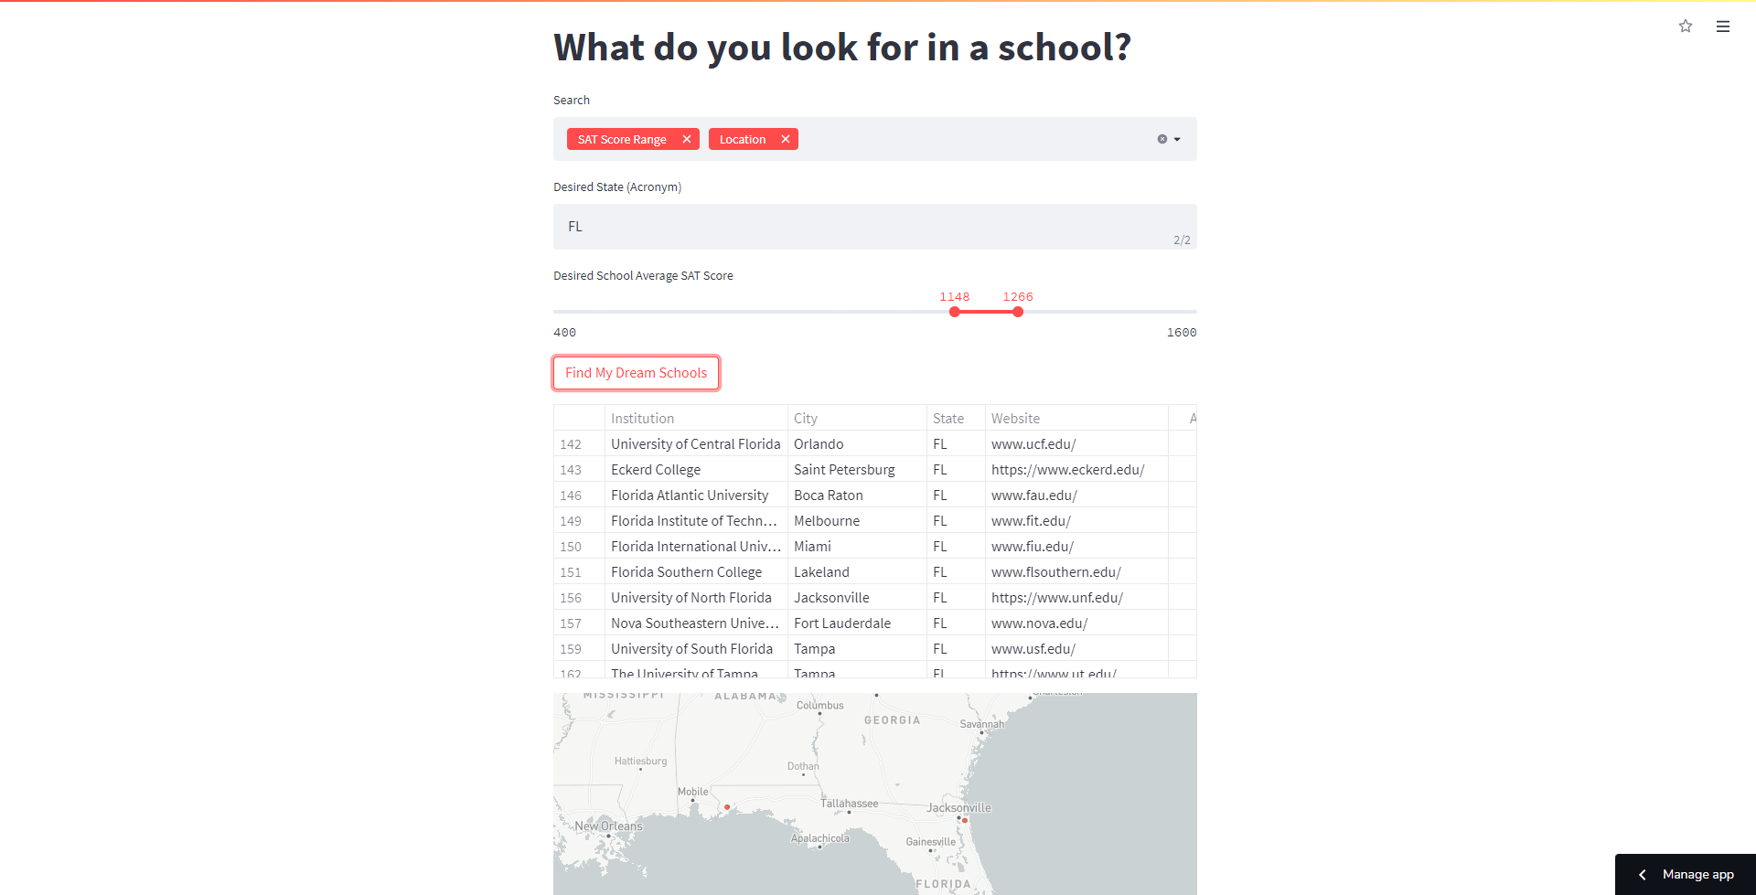Click the red map marker near Mobile
The image size is (1756, 895).
727,807
